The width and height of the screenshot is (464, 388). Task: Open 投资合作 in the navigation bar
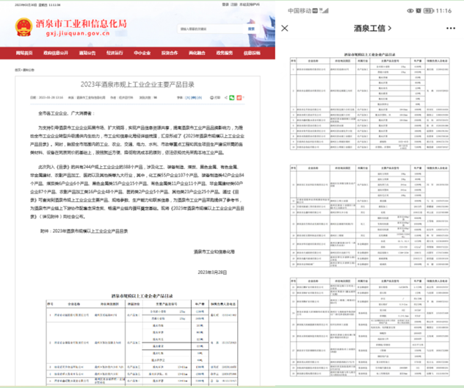(x=170, y=53)
